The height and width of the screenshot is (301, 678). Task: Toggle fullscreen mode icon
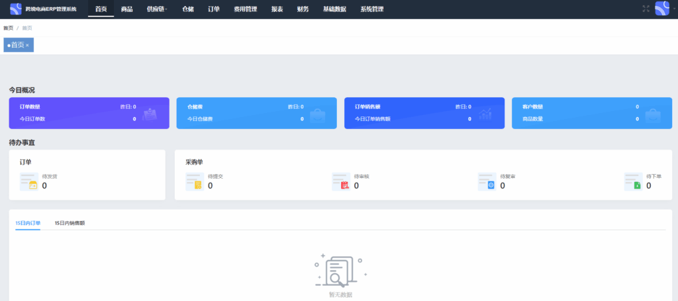pos(646,9)
